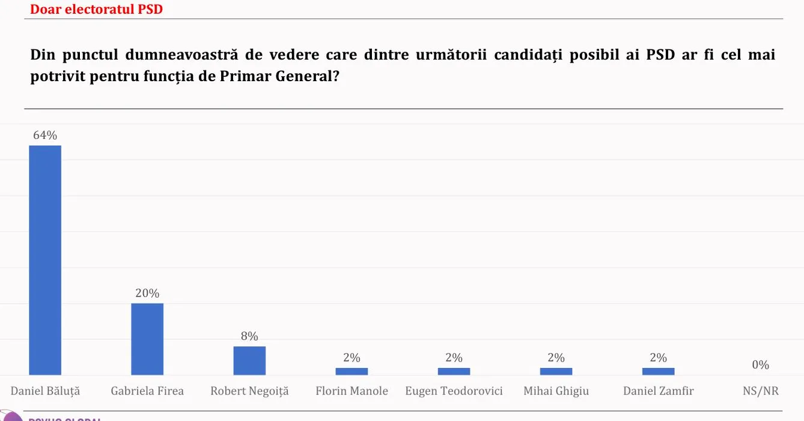804x421 pixels.
Task: Click the Daniel Zamfir bar
Action: pos(658,371)
